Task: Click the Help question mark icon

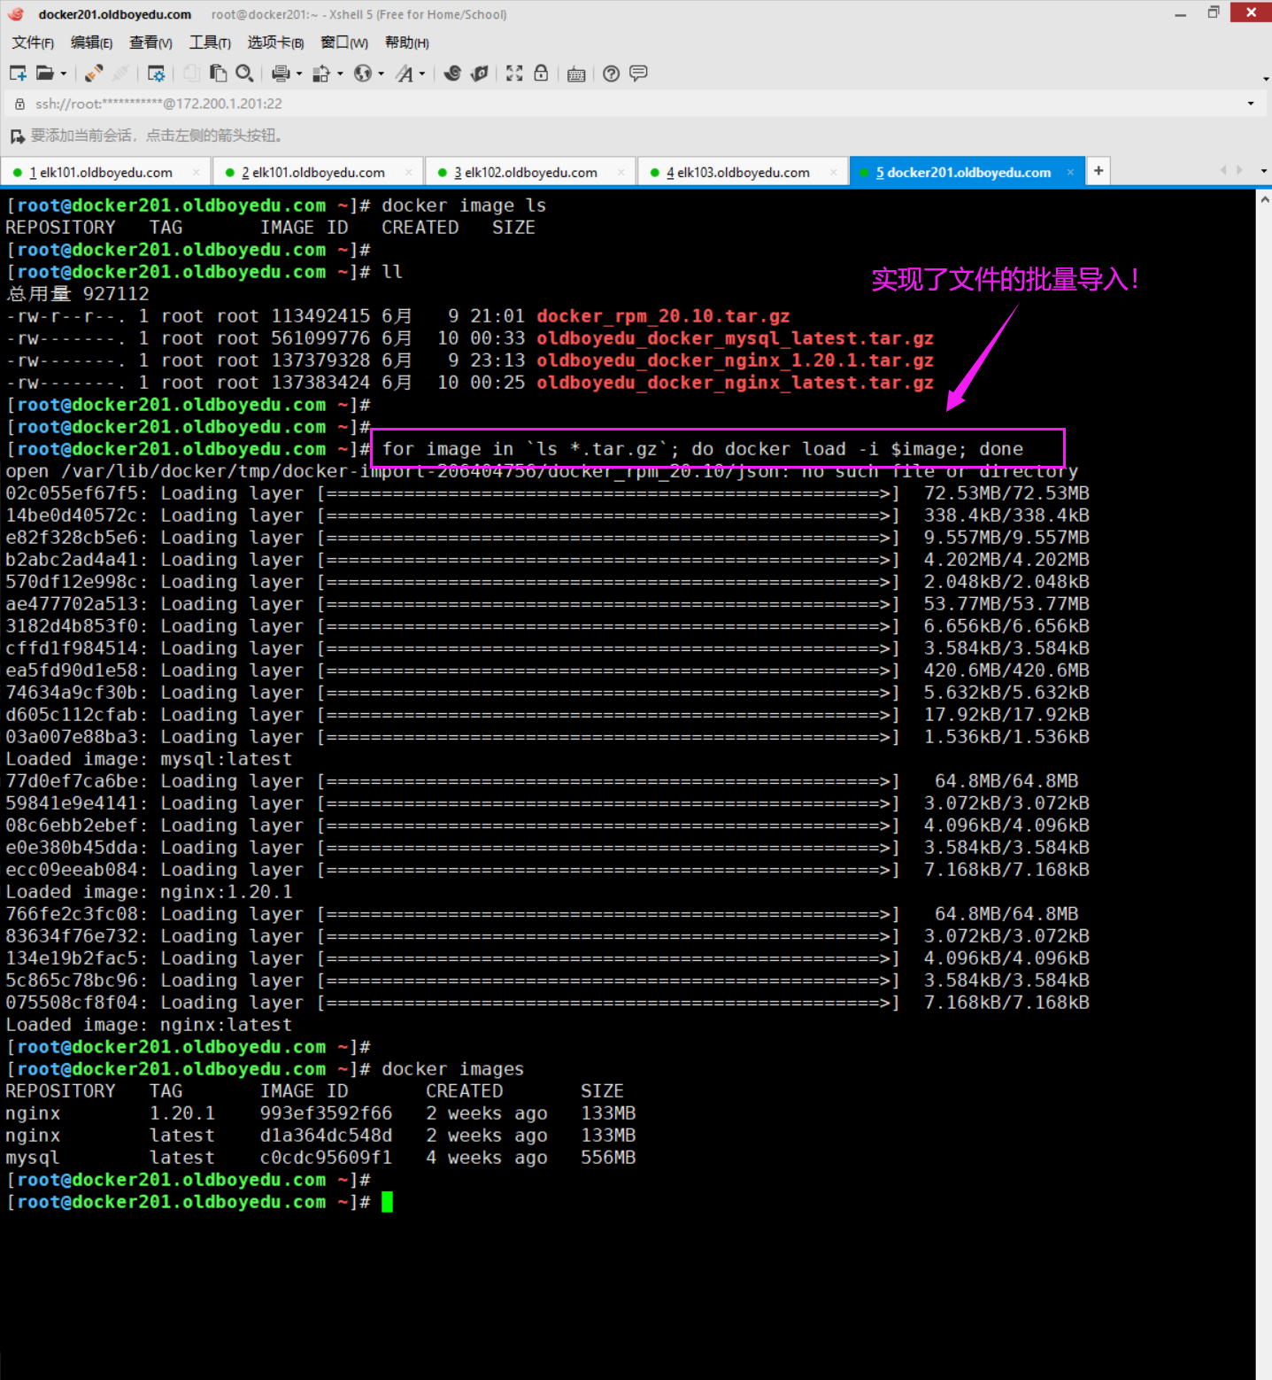Action: [x=611, y=74]
